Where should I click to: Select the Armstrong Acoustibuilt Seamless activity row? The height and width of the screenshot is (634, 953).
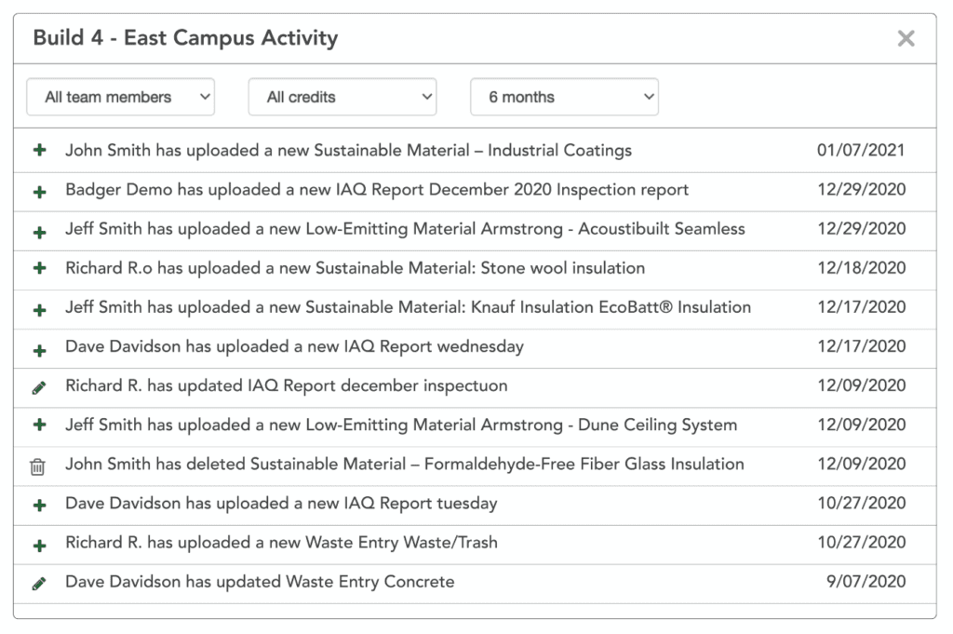point(405,229)
